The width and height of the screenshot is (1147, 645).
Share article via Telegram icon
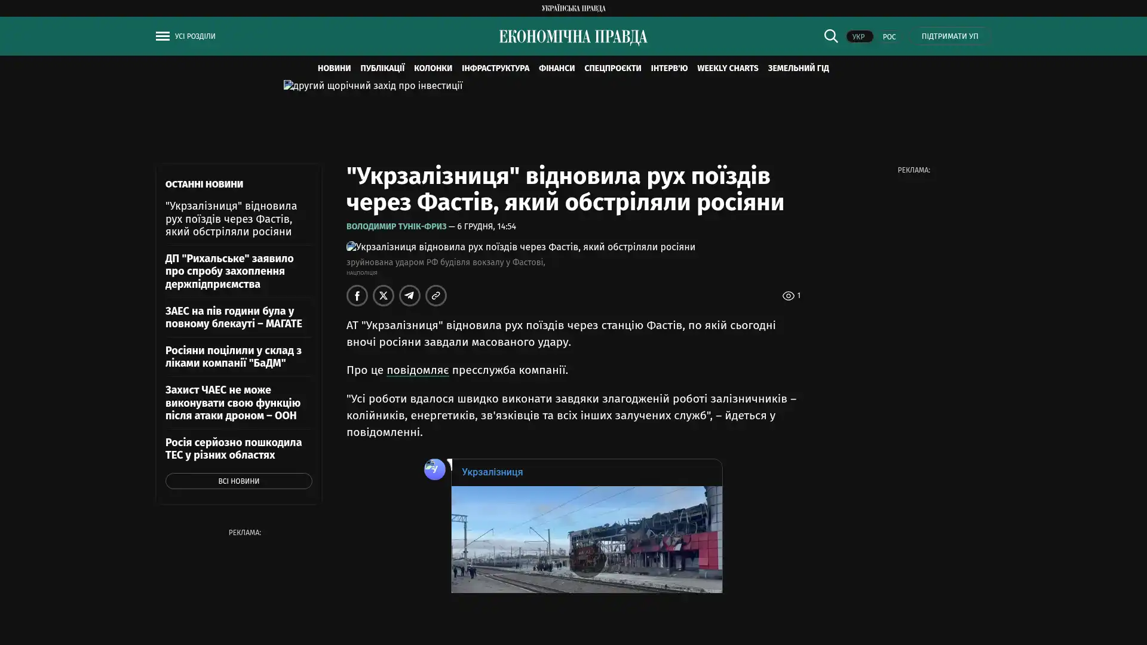point(409,296)
